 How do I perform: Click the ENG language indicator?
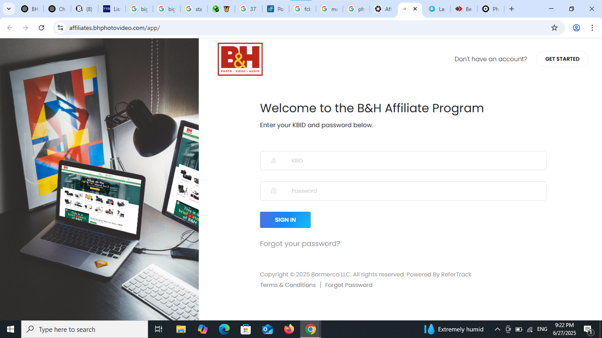tap(542, 329)
